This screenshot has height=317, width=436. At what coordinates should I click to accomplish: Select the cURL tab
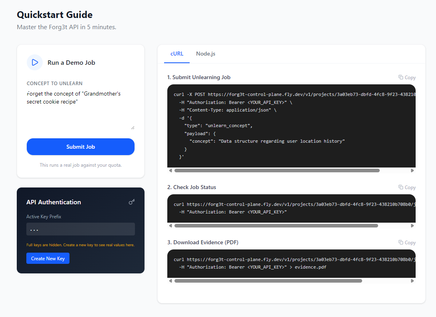point(177,54)
